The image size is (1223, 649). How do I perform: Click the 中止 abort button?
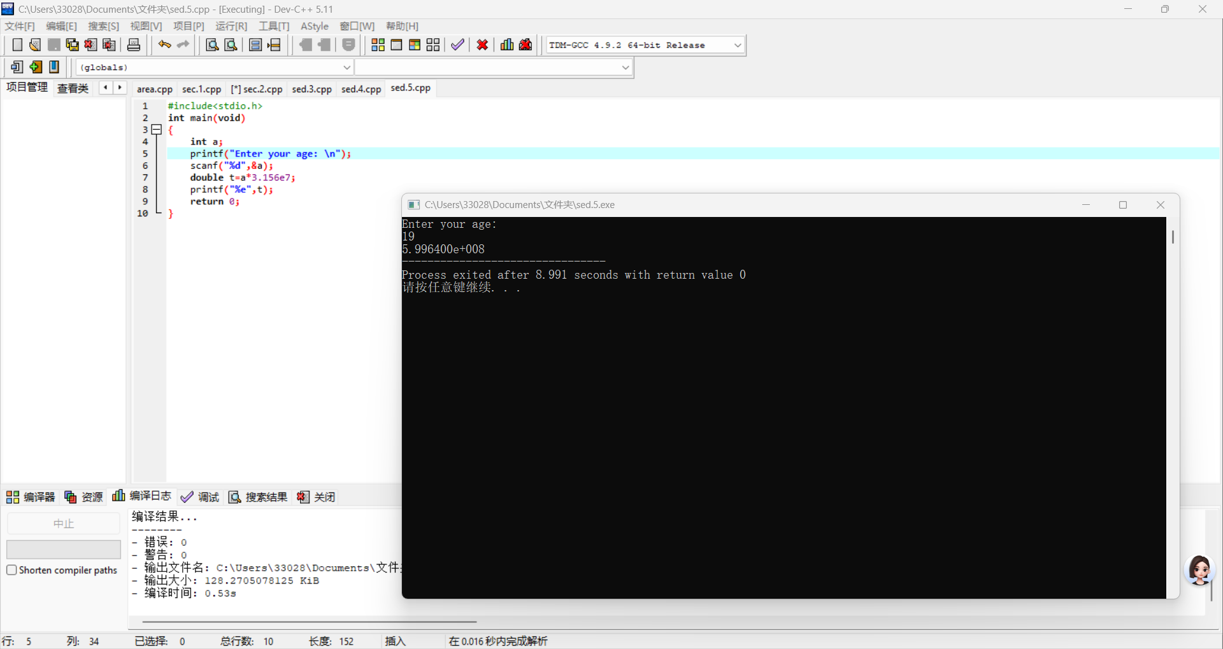64,524
